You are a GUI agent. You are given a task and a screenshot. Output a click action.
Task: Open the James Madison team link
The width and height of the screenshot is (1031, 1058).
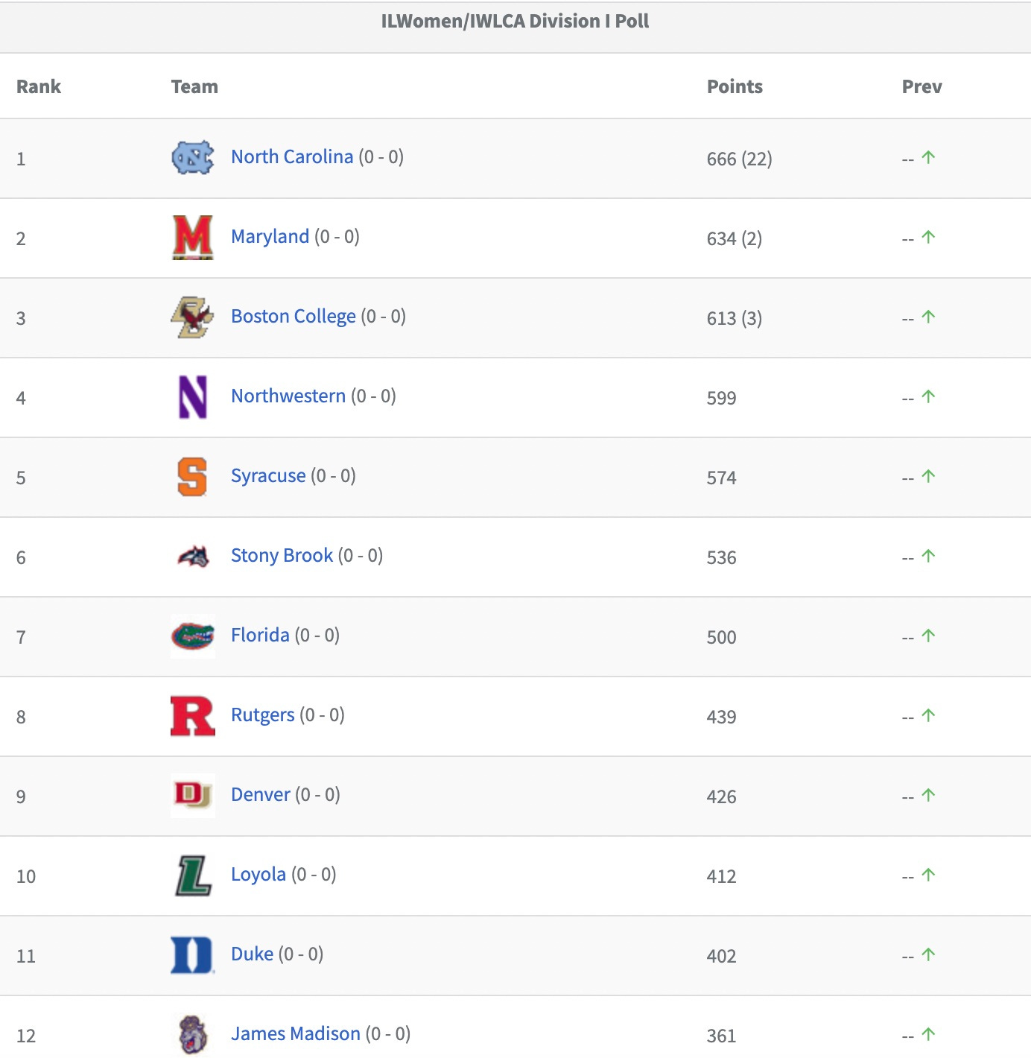click(296, 1033)
